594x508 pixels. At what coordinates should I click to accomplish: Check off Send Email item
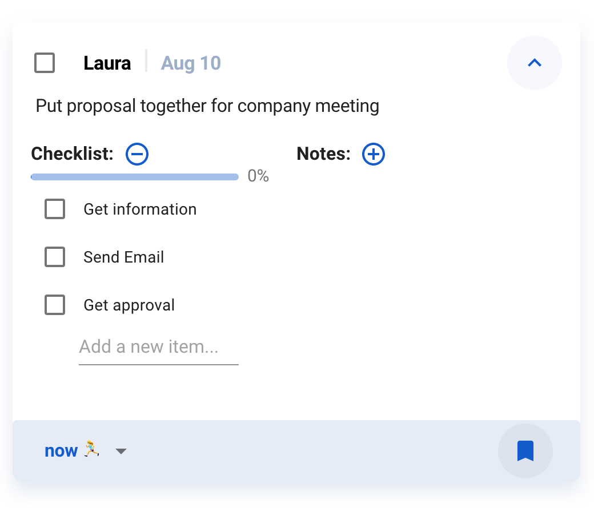click(55, 257)
